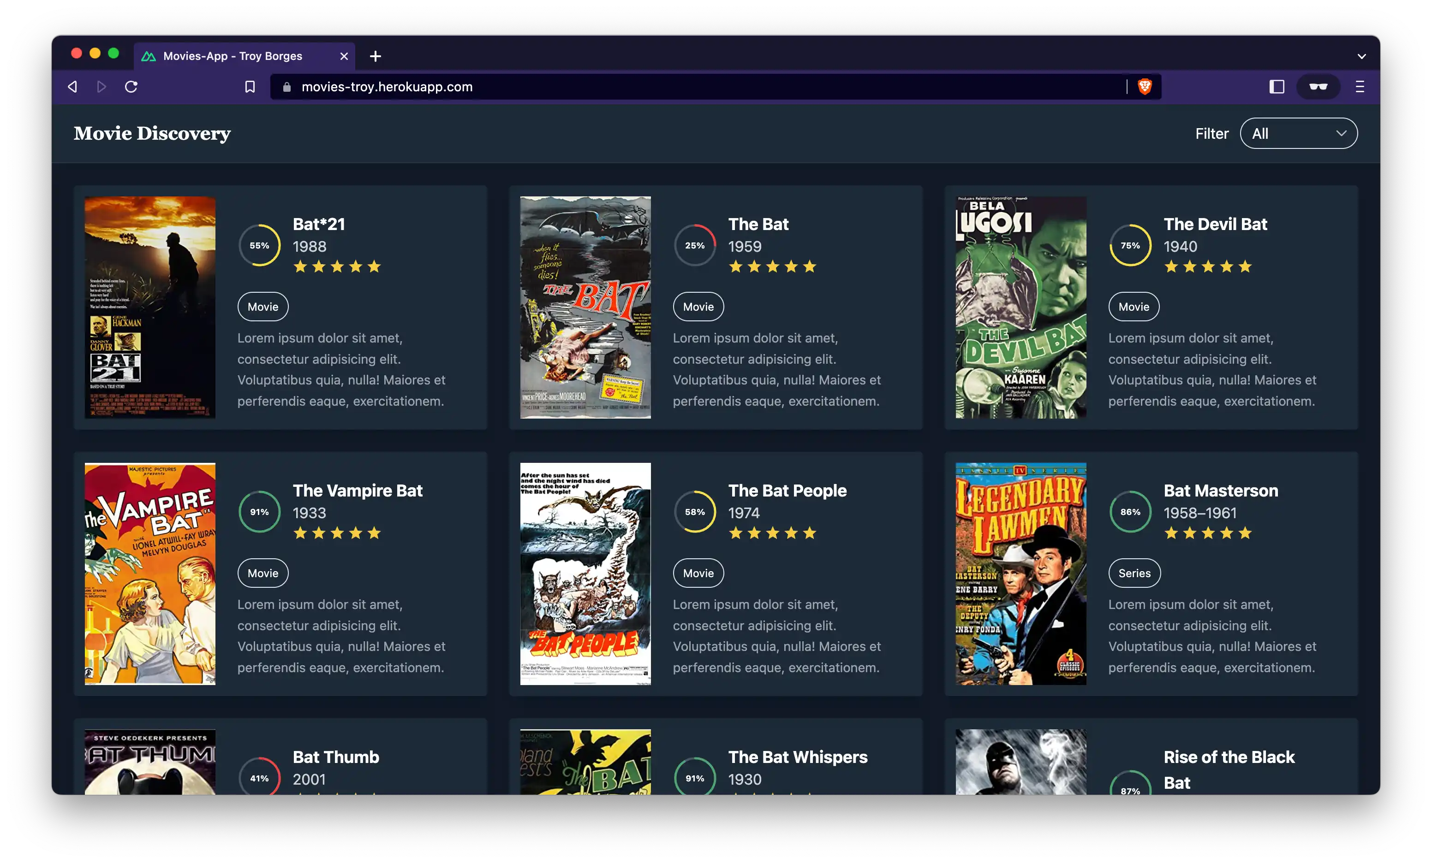Click the Series tag on Bat Masterson
Screen dimensions: 1432x863
point(1134,573)
